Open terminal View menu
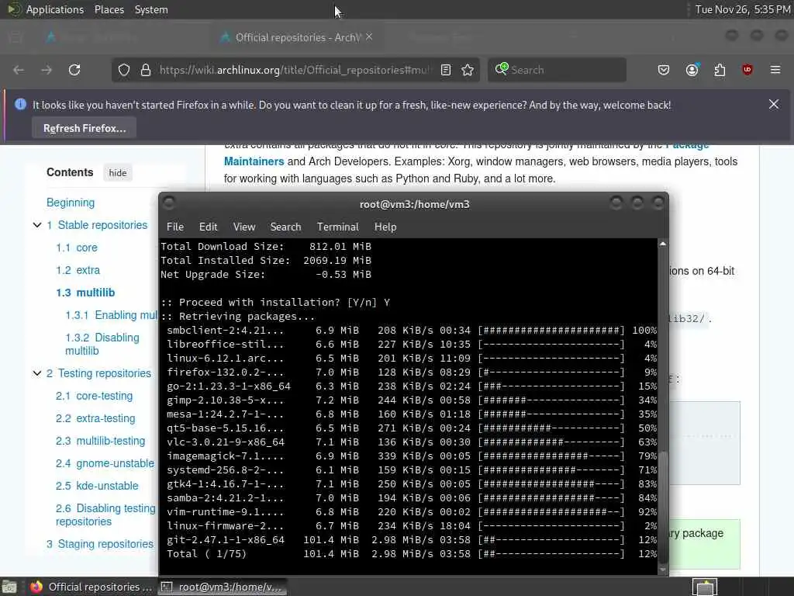794x596 pixels. [244, 227]
